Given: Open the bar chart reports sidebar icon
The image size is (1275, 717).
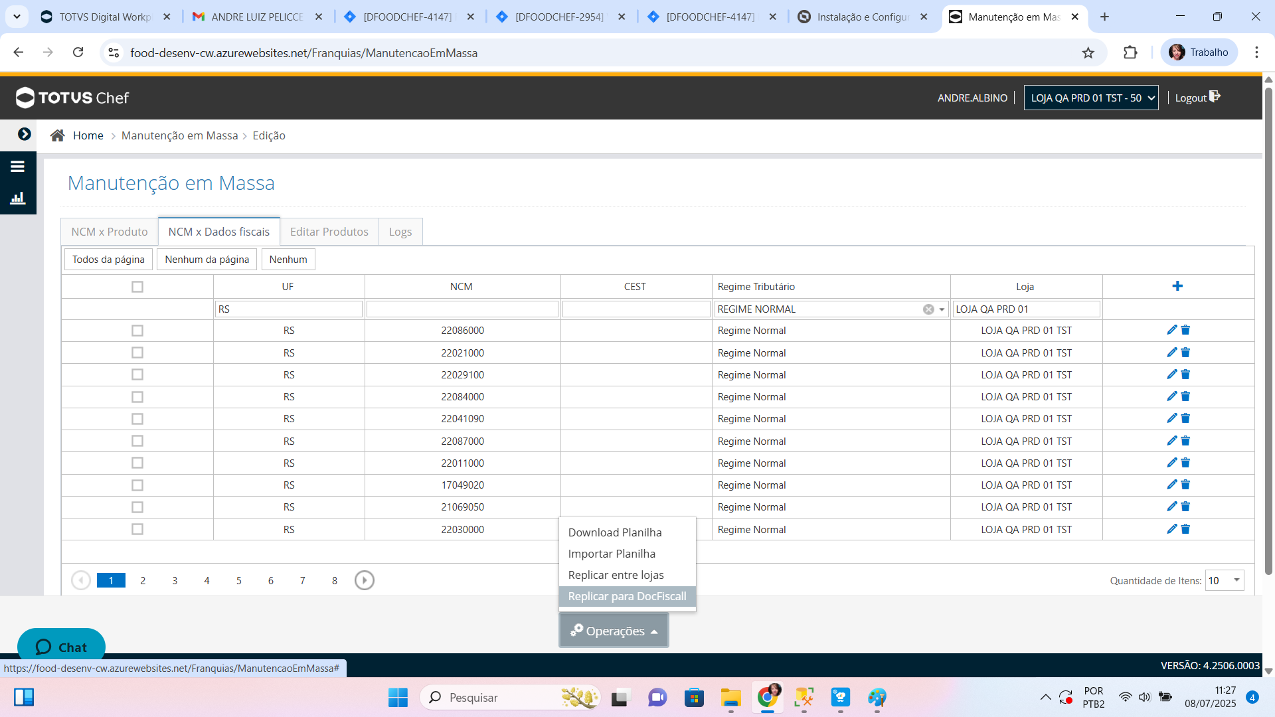Looking at the screenshot, I should tap(18, 198).
